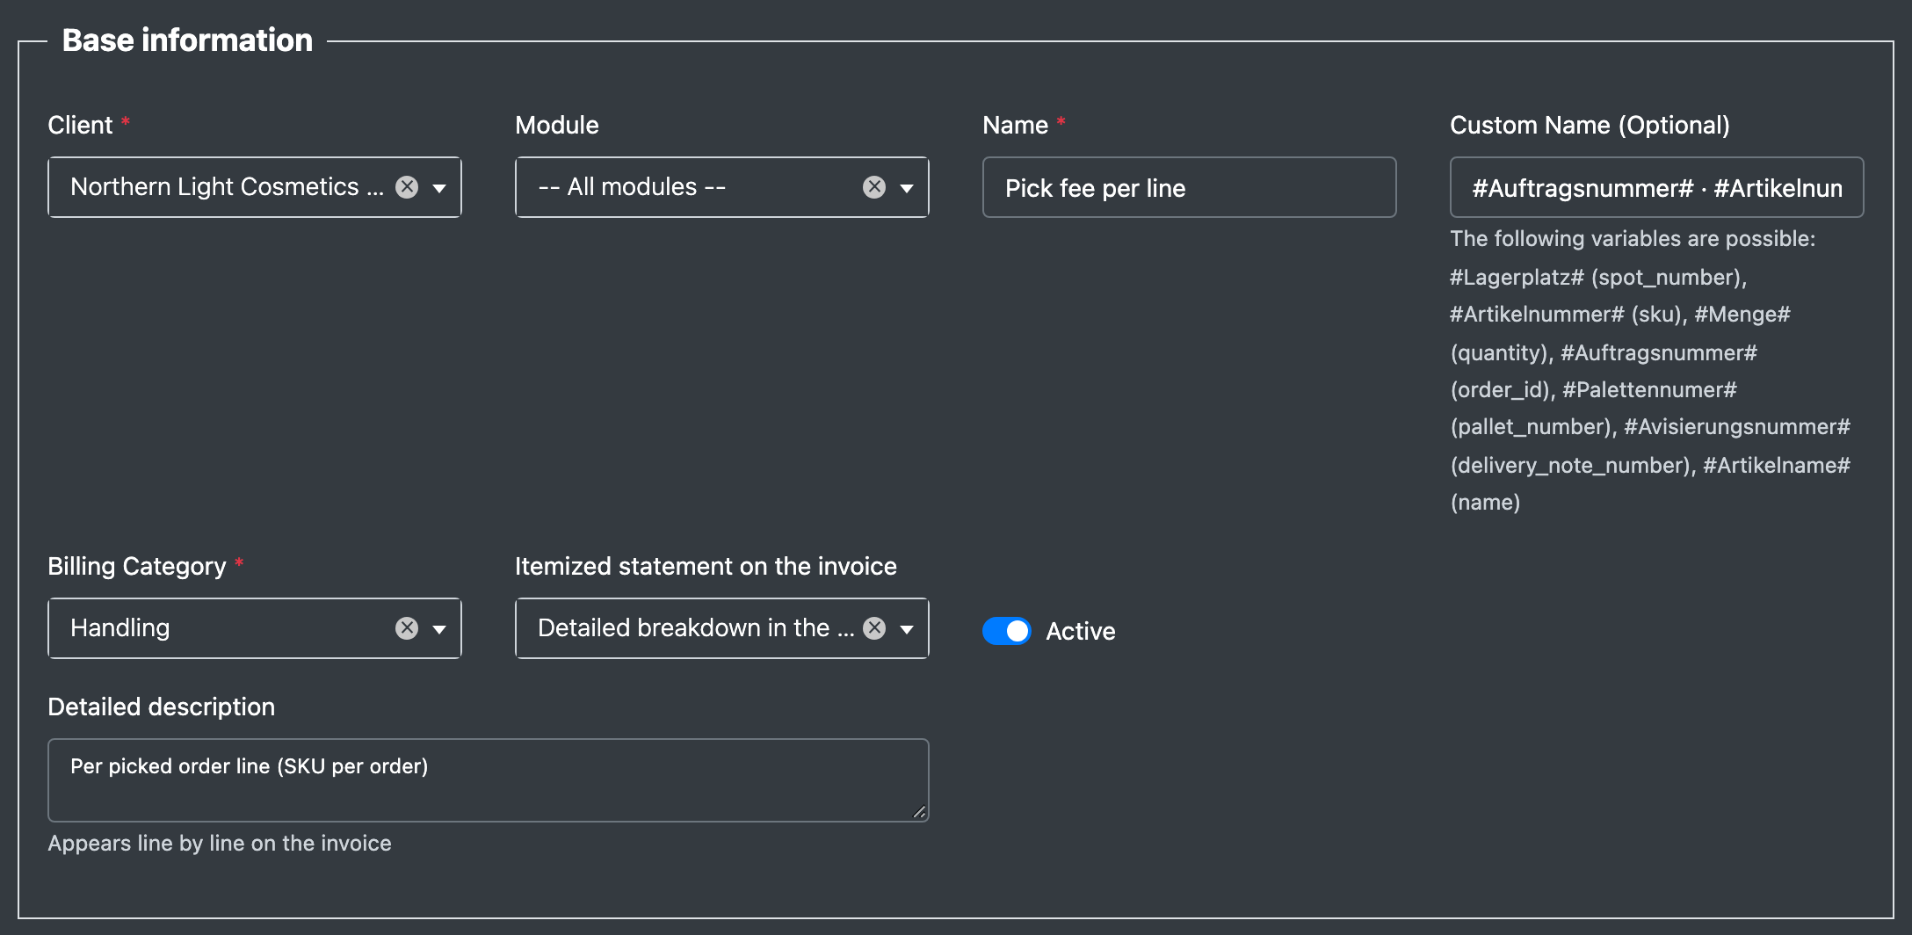1912x935 pixels.
Task: Click the '(delivery_note_number)' variable text
Action: (1572, 466)
